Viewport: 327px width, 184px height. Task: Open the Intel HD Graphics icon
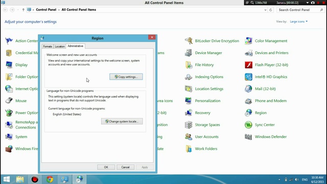tap(248, 77)
